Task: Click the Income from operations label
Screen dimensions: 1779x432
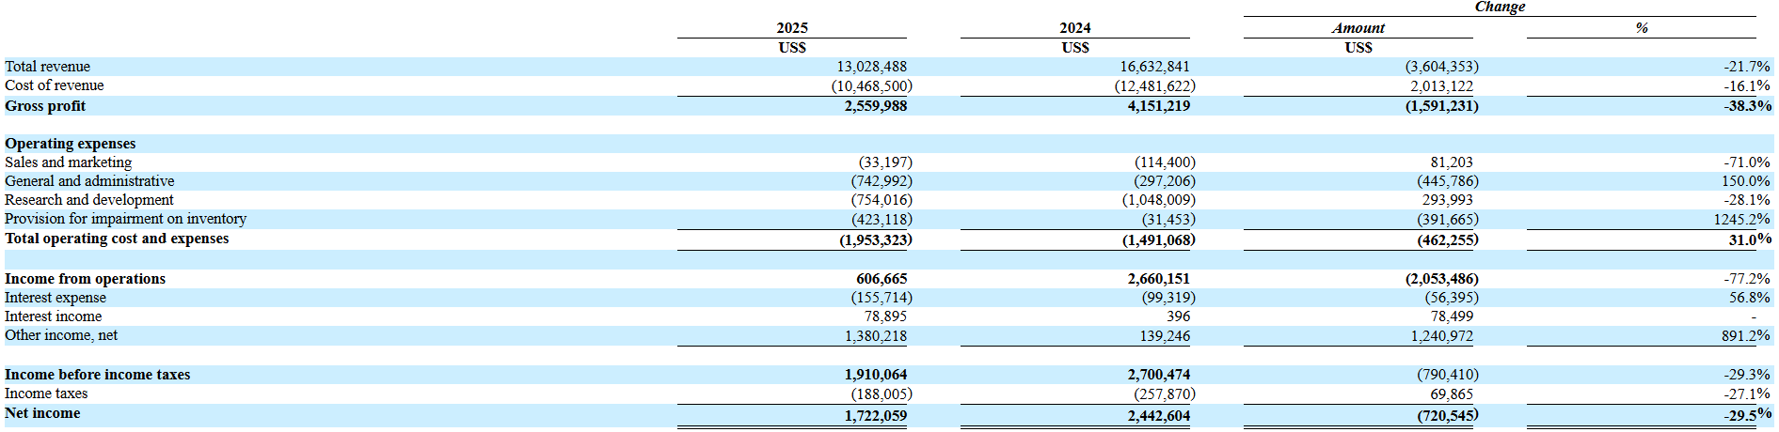Action: 86,279
